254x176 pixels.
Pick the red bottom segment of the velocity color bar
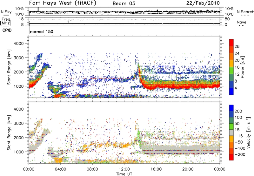click(231, 157)
